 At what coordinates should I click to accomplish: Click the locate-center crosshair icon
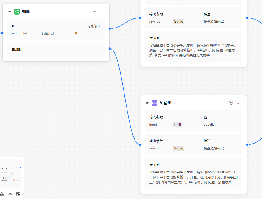tap(10, 194)
